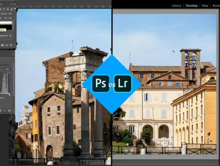This screenshot has height=166, width=220.
Task: Click the Photoshop canvas showing Roman columns
Action: [64, 87]
